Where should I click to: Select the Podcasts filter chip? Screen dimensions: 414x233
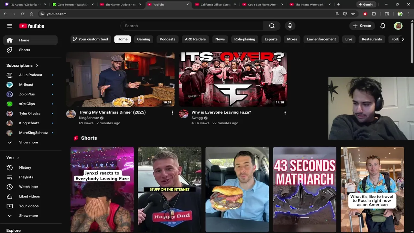[168, 39]
